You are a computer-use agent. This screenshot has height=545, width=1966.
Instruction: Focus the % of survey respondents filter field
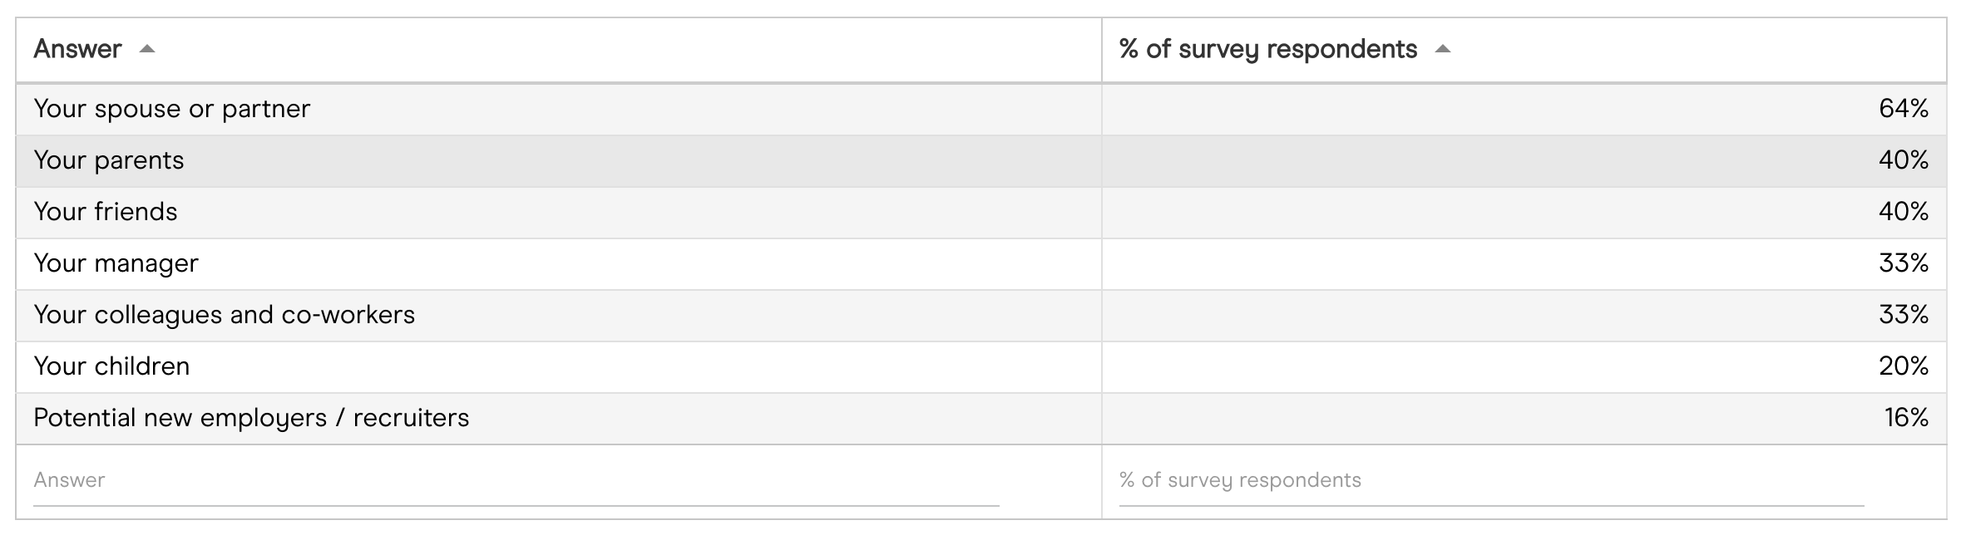[x=1490, y=481]
